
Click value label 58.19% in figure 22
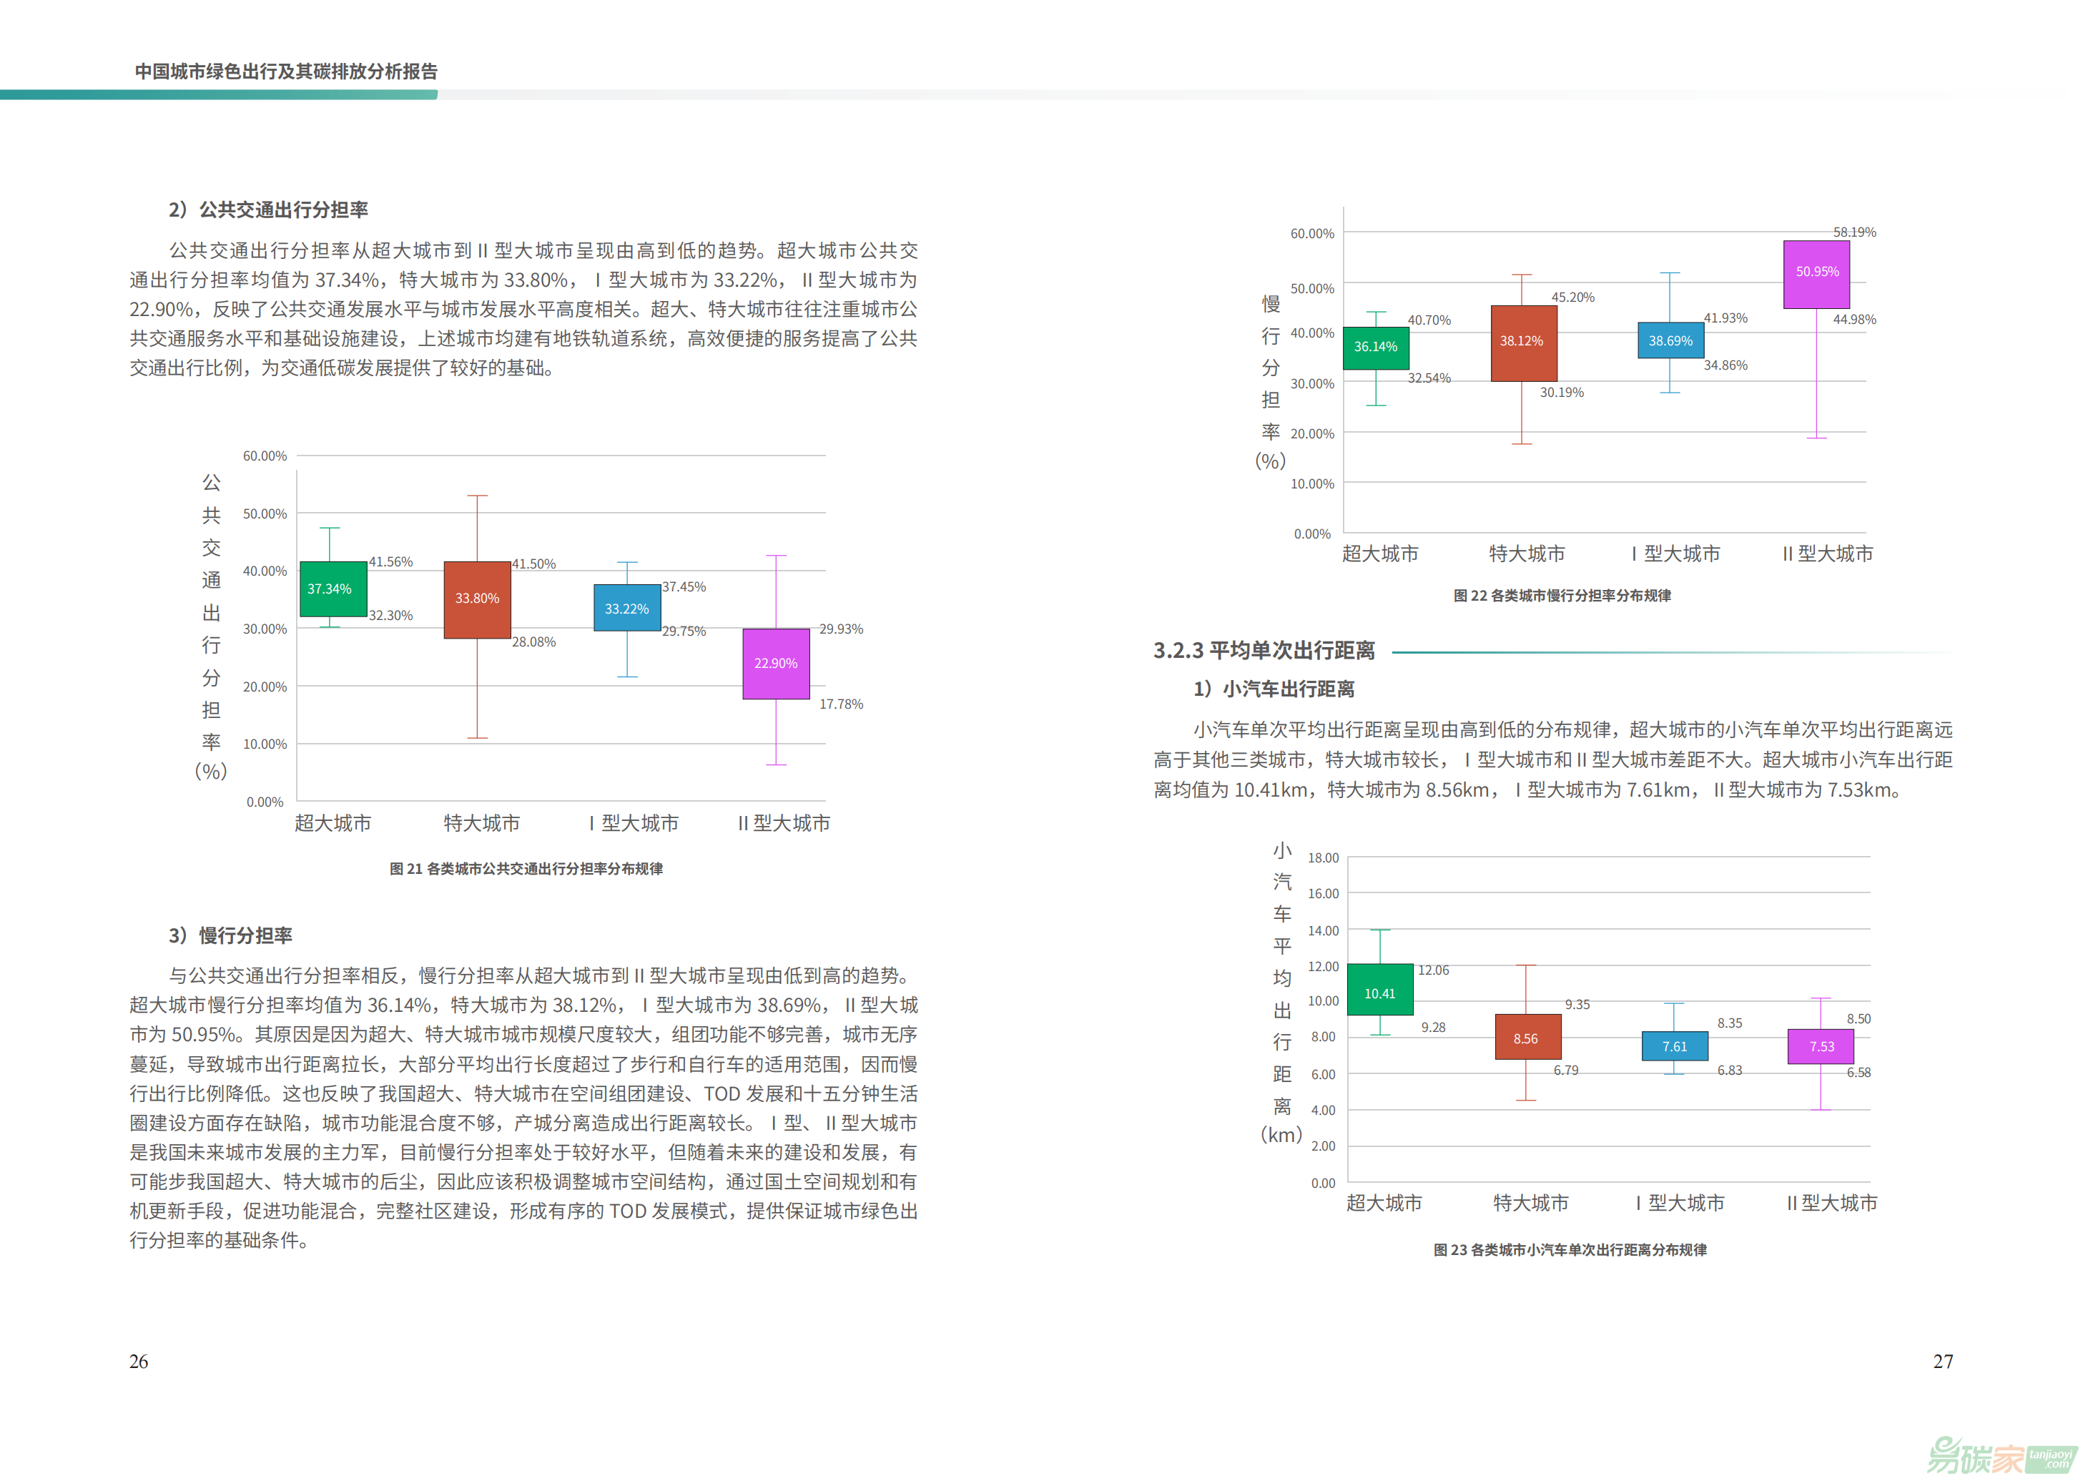pyautogui.click(x=1854, y=232)
